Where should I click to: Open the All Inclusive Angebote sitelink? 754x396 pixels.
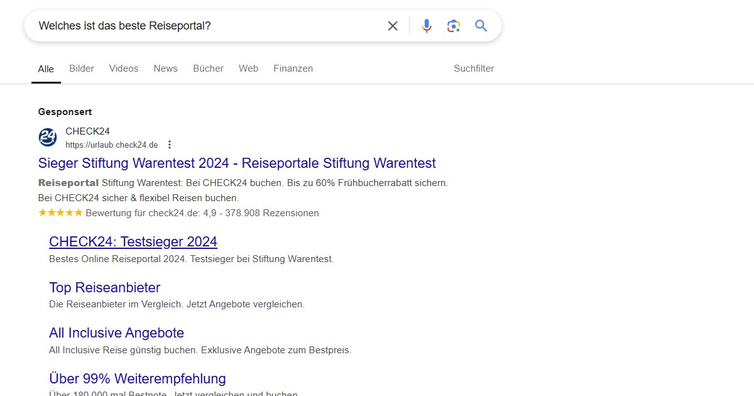(117, 333)
